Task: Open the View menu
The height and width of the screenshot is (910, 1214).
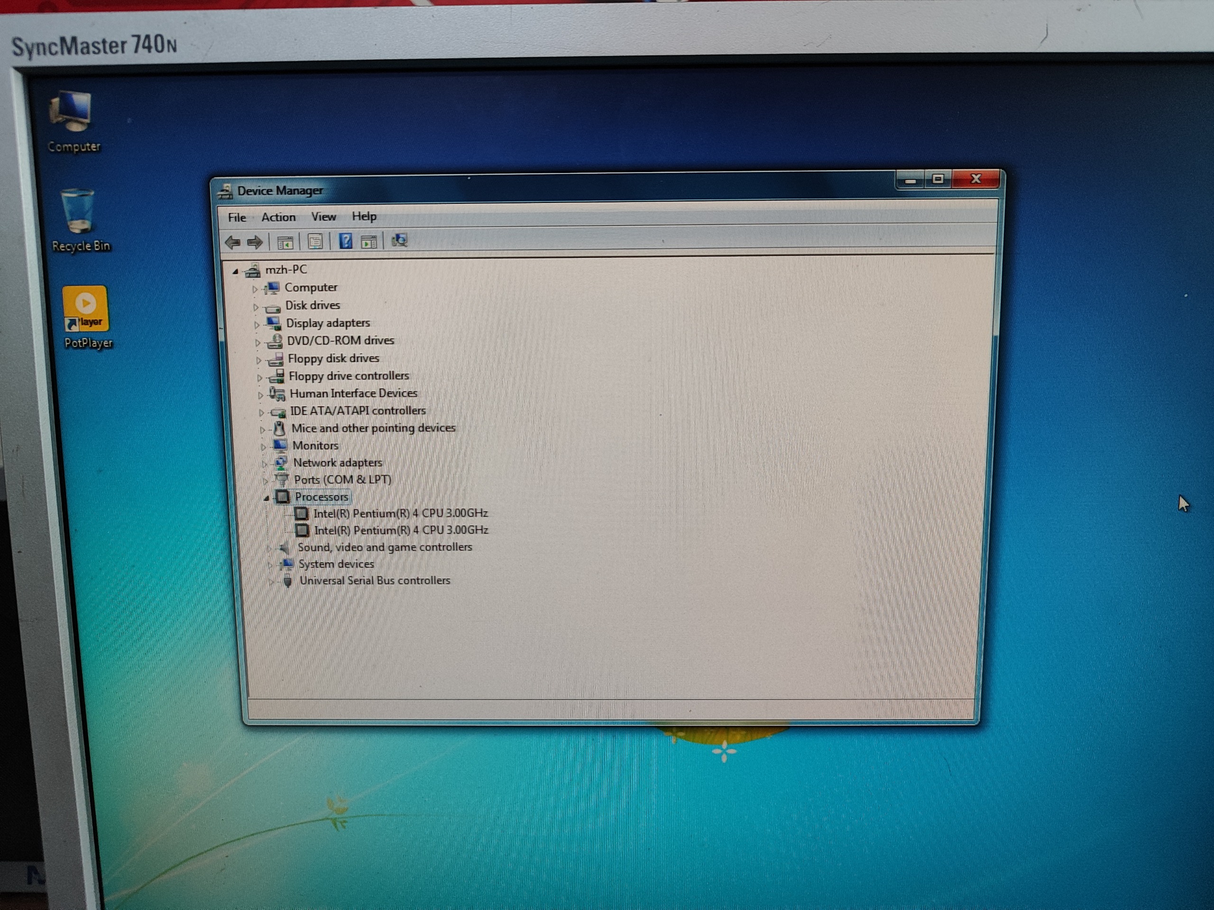Action: [x=324, y=217]
